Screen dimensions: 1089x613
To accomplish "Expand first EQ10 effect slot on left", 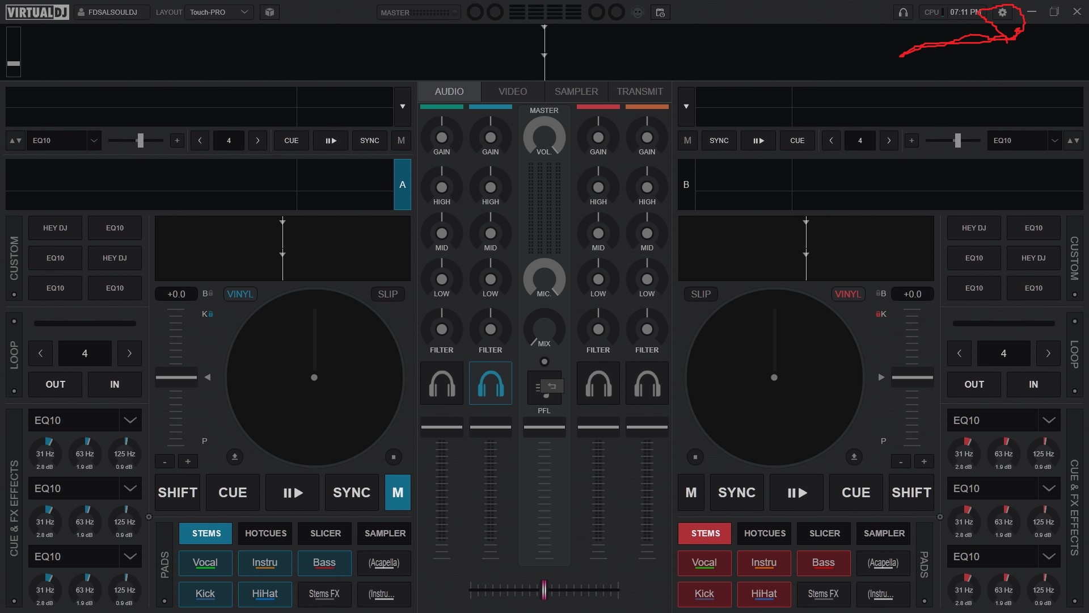I will (x=130, y=420).
